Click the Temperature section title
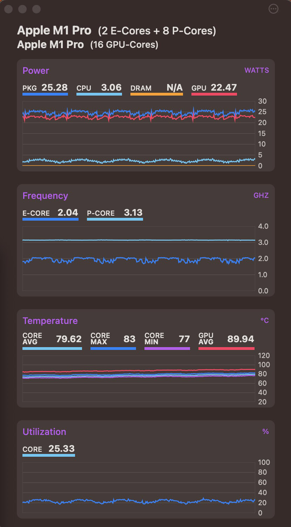Screen dimensions: 291x527 pyautogui.click(x=50, y=321)
